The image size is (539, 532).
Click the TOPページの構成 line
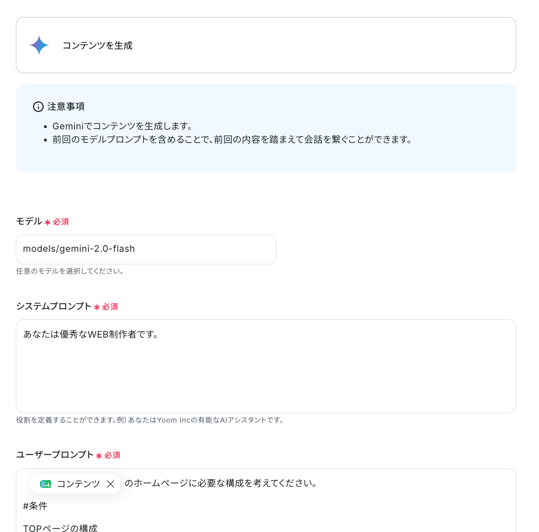click(60, 528)
